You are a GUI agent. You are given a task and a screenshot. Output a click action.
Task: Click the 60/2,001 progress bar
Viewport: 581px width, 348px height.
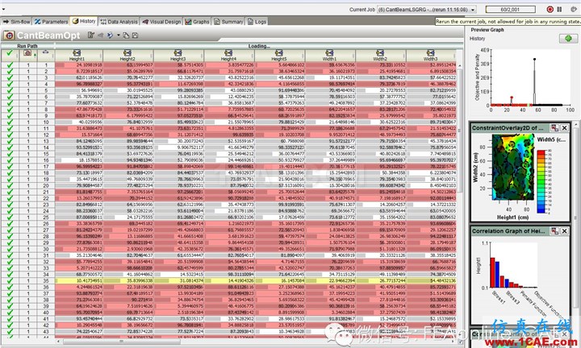click(x=511, y=9)
